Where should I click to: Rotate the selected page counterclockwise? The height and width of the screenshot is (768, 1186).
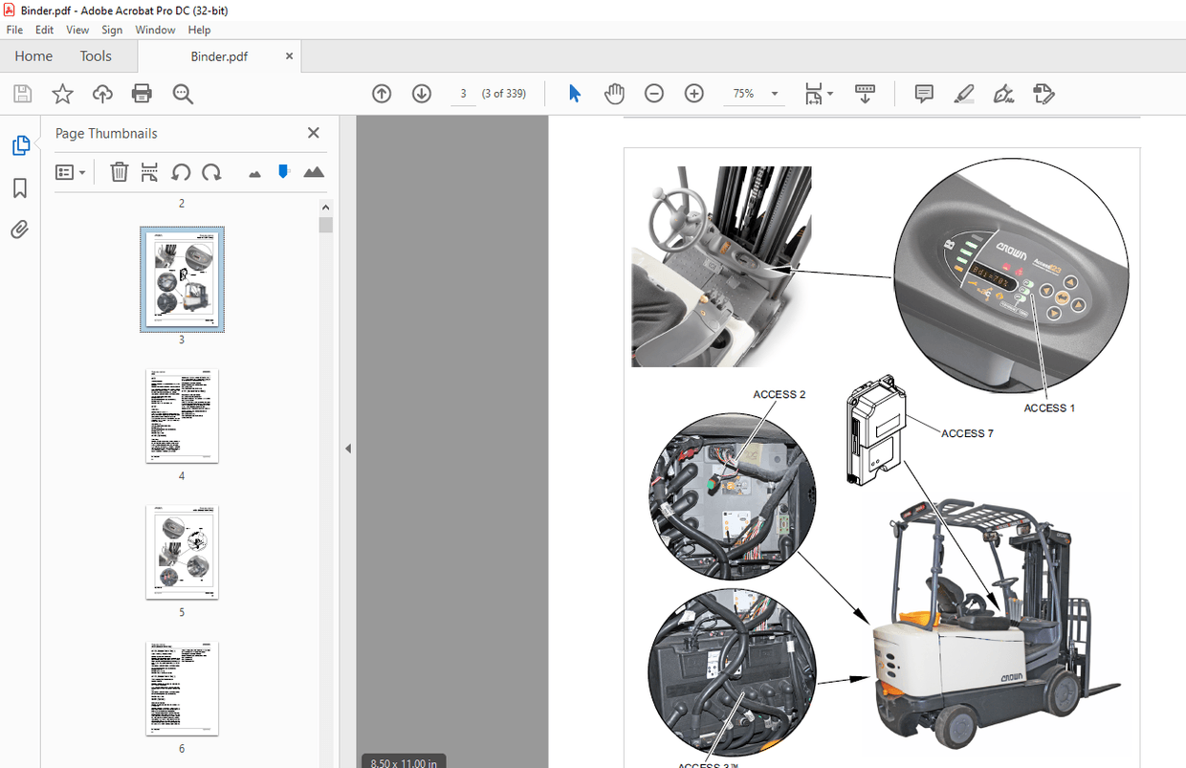pos(181,171)
